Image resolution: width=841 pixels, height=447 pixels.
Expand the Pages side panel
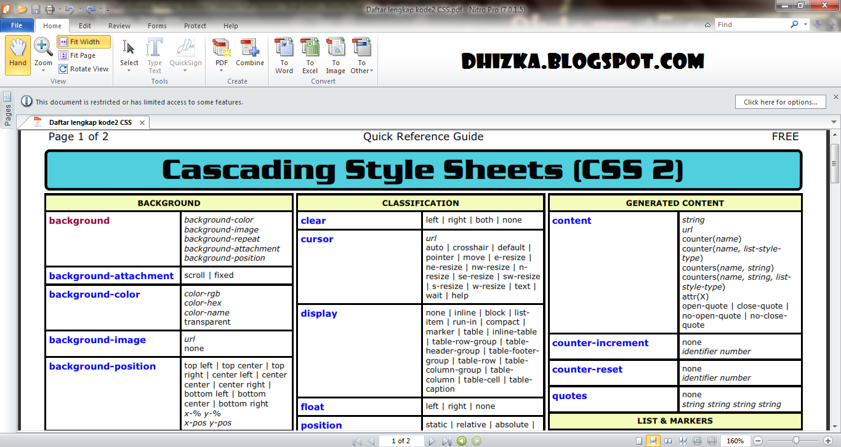[x=7, y=110]
